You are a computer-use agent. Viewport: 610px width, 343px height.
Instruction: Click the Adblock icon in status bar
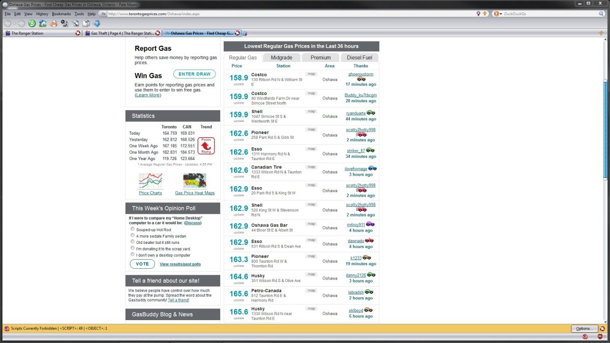pos(600,336)
